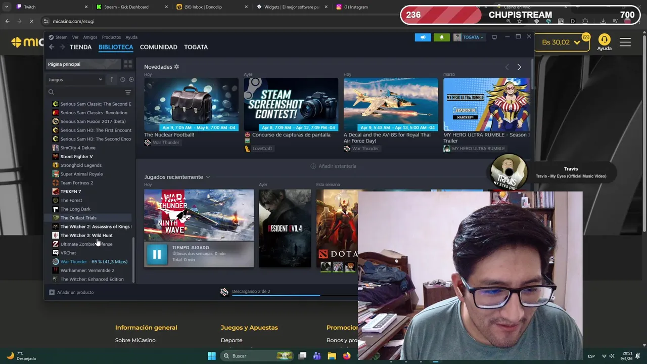
Task: Select Warhammer: Vermintide 2
Action: (x=87, y=270)
